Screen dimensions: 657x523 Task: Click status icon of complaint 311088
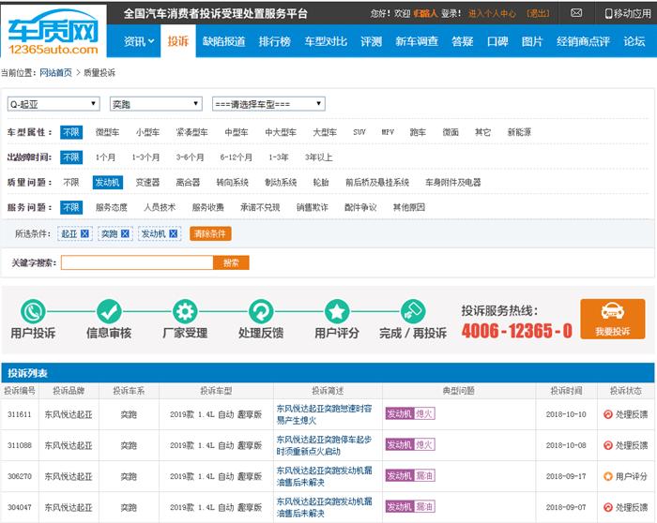(607, 445)
